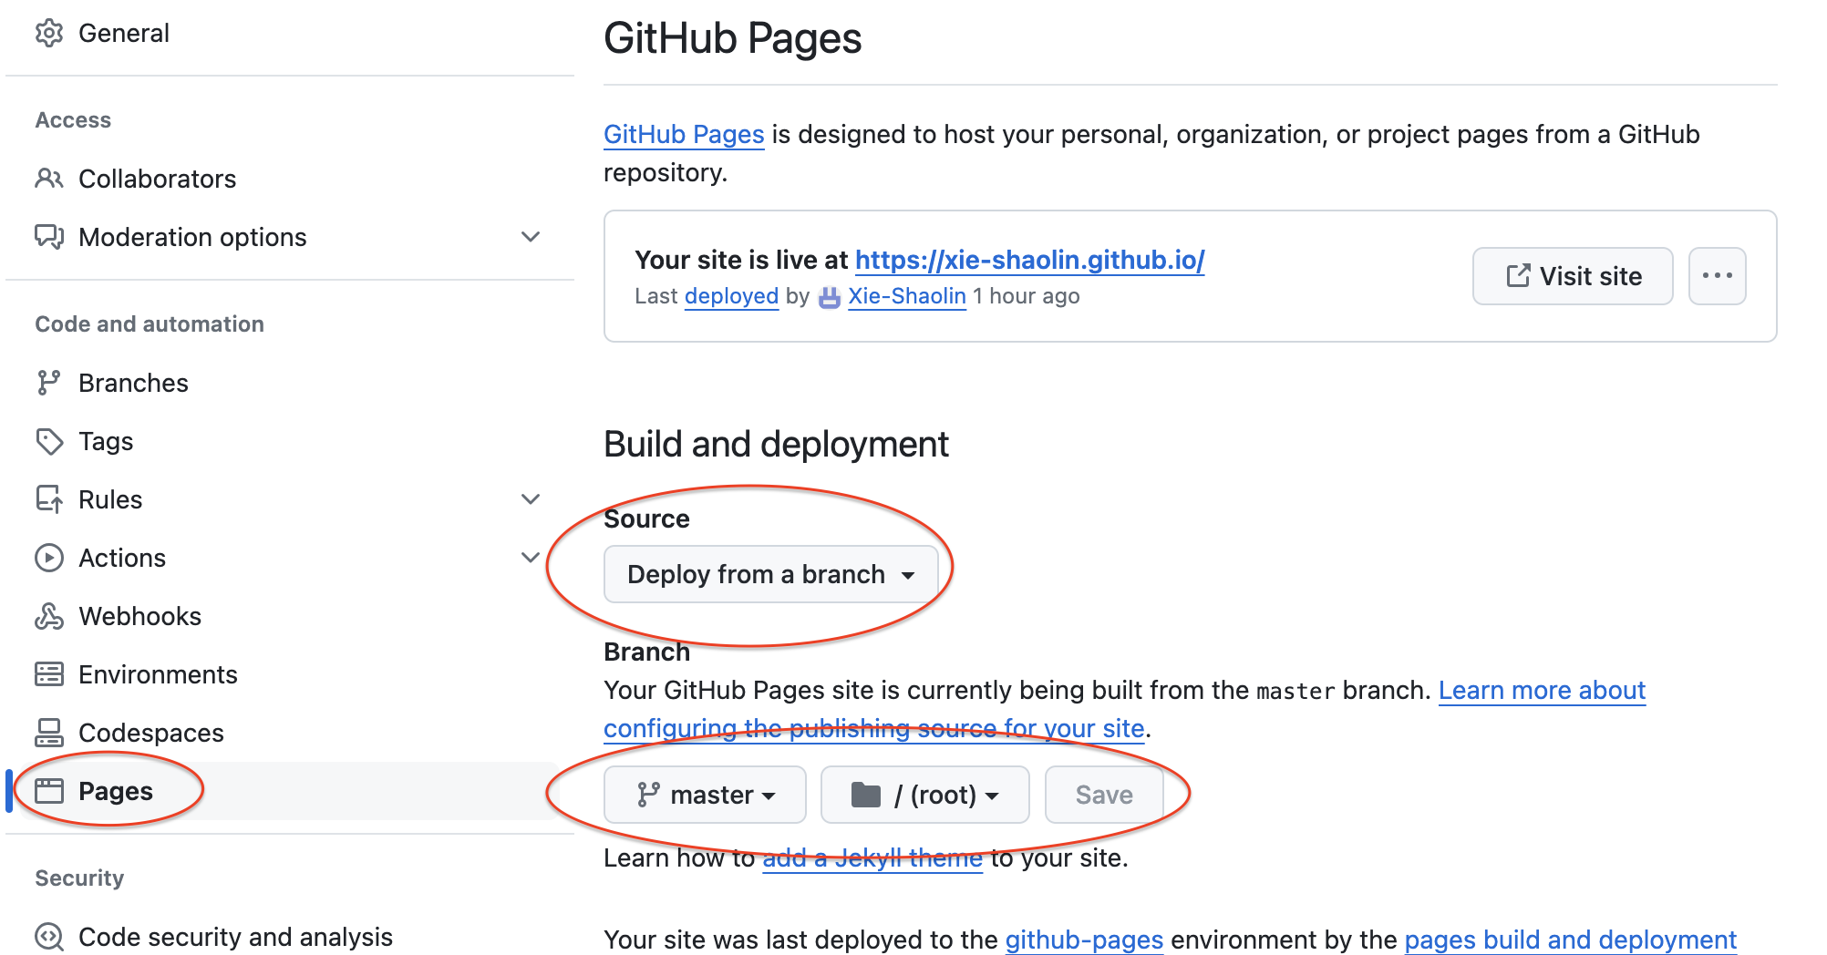This screenshot has height=955, width=1827.
Task: Click the Code and automation section header
Action: pos(150,323)
